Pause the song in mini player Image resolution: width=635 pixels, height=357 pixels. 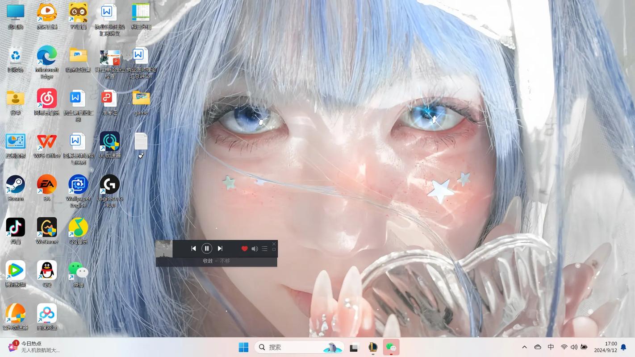point(206,249)
